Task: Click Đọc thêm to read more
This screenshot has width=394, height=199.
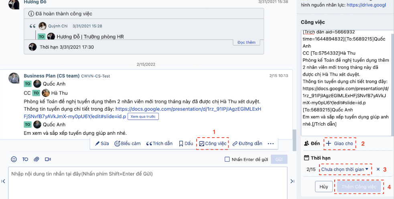Action: pyautogui.click(x=246, y=43)
